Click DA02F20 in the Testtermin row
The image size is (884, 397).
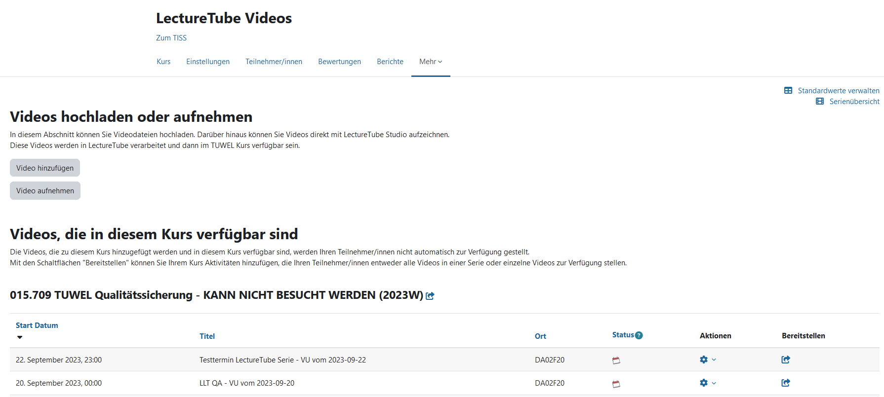tap(550, 360)
